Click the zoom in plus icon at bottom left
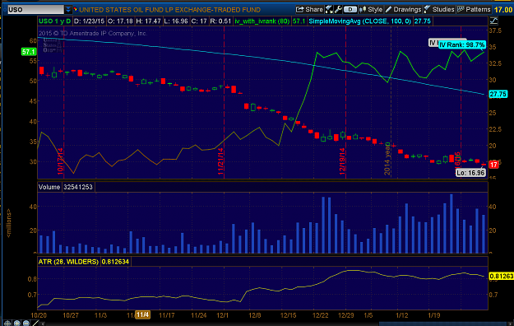The width and height of the screenshot is (514, 326). [16, 324]
